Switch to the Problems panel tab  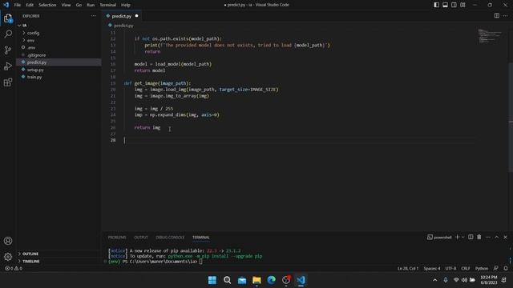pyautogui.click(x=117, y=238)
